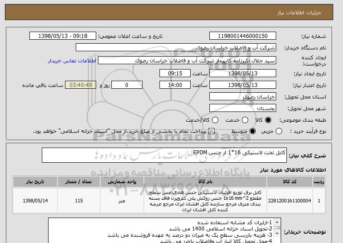The image size is (343, 243).
Task: Open the buyer contact info link اطلاعات تماس خریدار
Action: pyautogui.click(x=72, y=61)
